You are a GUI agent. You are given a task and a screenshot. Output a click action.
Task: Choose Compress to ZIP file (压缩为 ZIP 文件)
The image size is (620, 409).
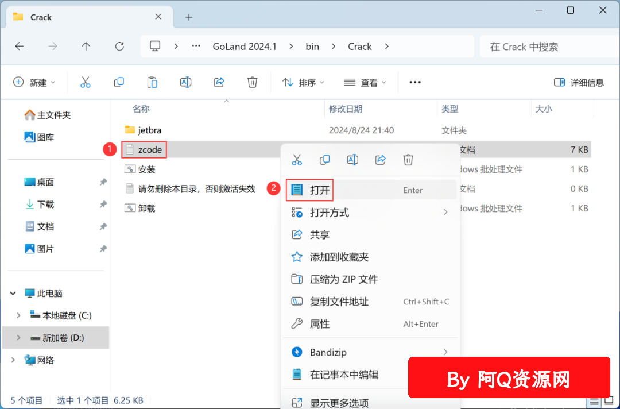(370, 279)
